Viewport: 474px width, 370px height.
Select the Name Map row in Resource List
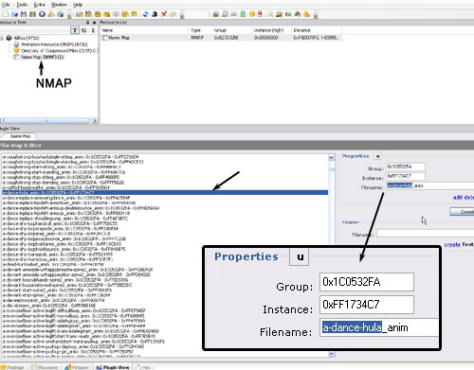pos(221,38)
